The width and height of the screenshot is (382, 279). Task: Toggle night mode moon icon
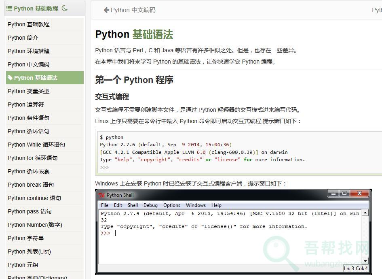click(x=65, y=8)
